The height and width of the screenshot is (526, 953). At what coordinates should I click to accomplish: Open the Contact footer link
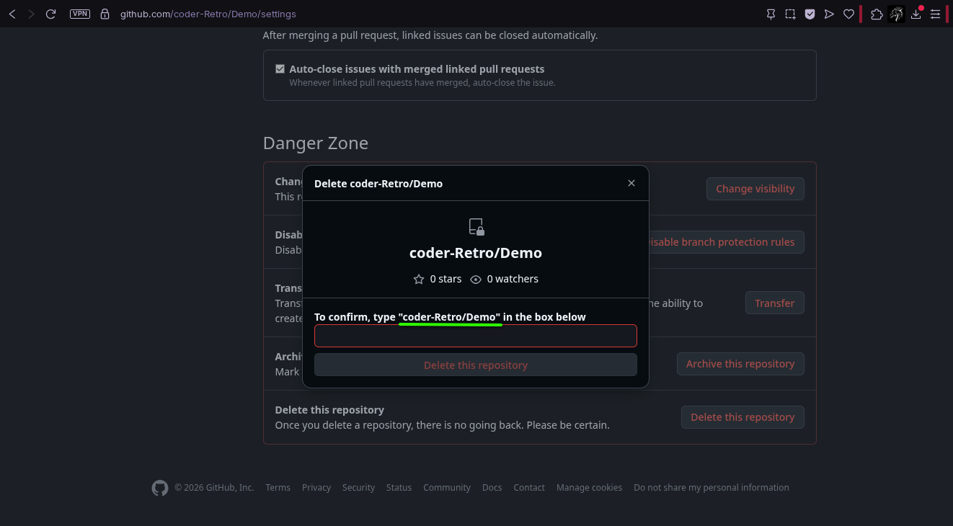tap(529, 488)
